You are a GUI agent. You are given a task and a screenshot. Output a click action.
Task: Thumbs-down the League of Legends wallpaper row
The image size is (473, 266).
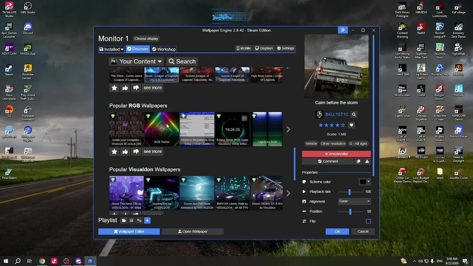pos(136,88)
